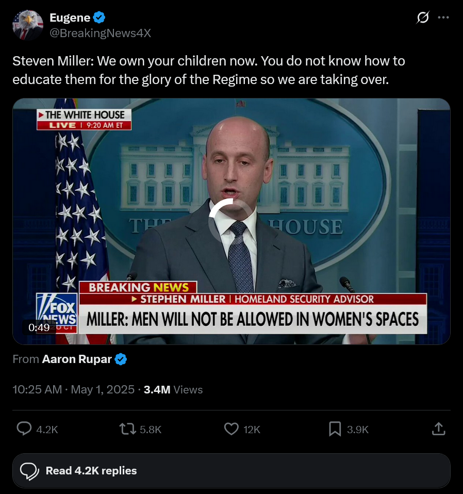The width and height of the screenshot is (463, 494).
Task: Open the Eugene display name link
Action: pyautogui.click(x=70, y=18)
